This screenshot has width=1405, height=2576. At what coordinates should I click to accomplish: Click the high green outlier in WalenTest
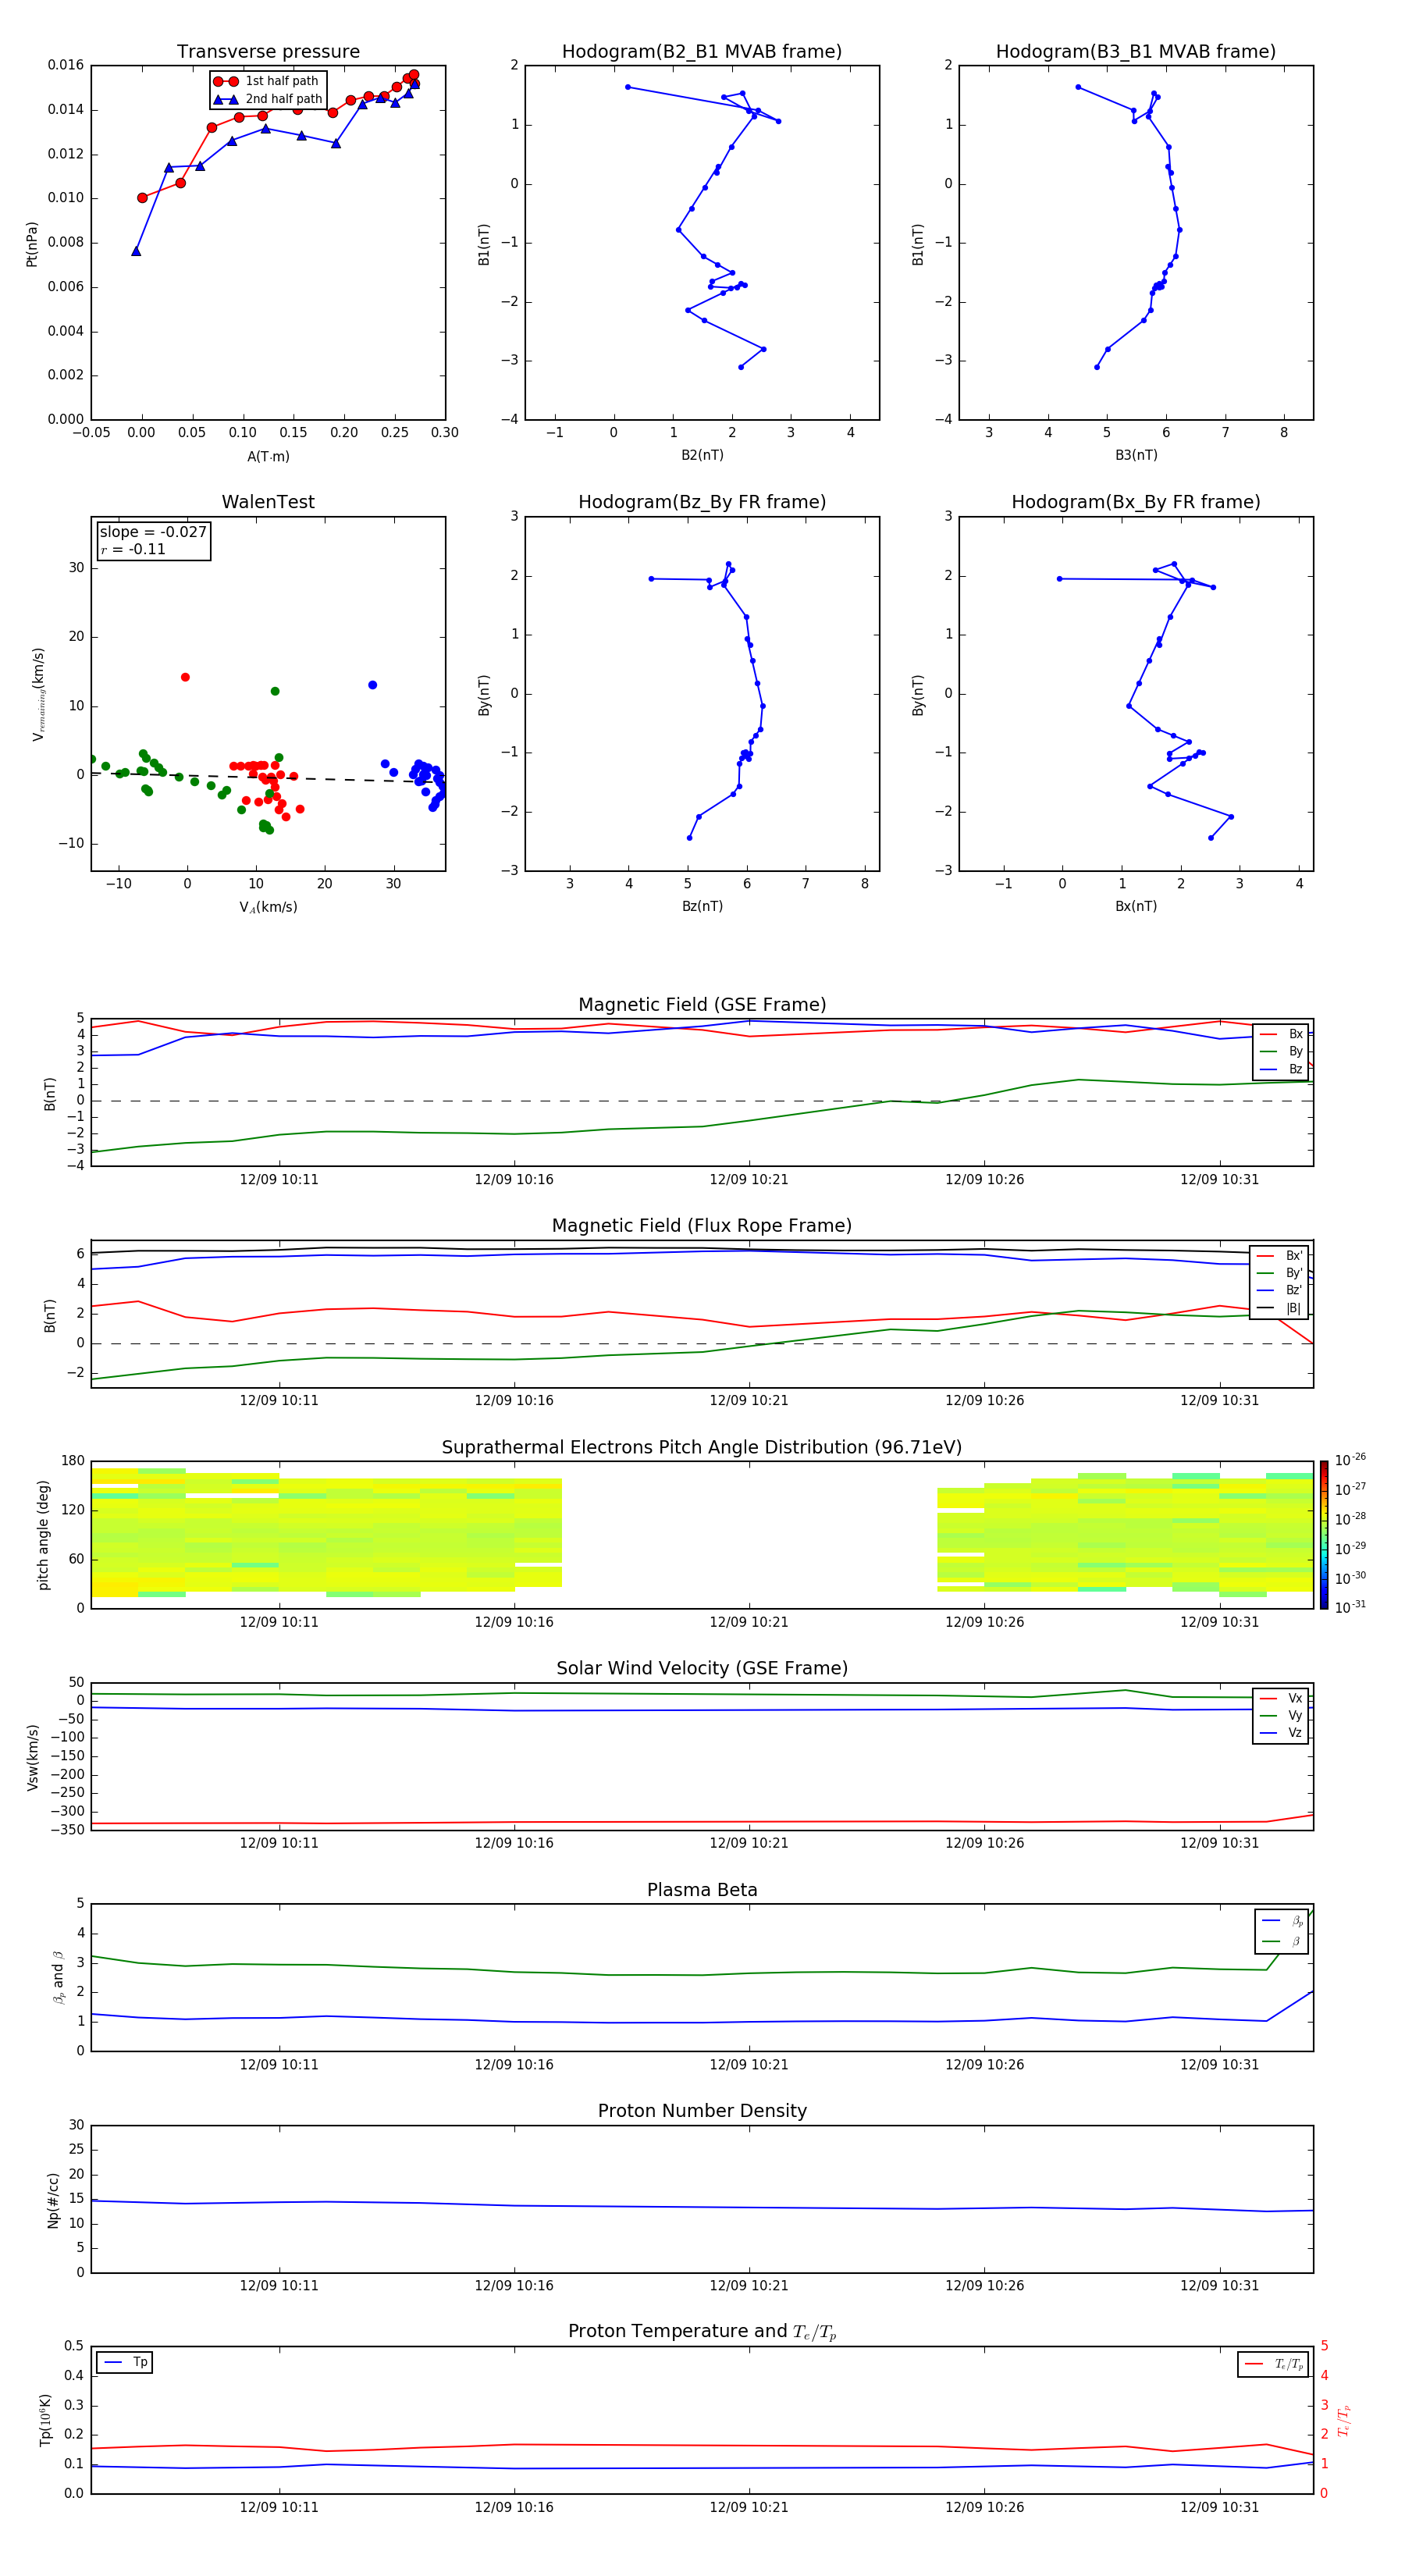275,691
